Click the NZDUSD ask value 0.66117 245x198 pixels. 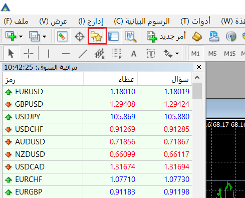coord(176,154)
